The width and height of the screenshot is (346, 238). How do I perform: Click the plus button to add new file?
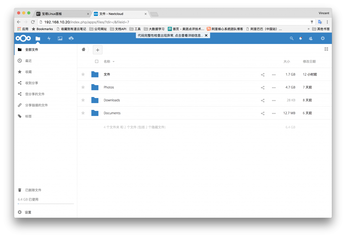(x=98, y=50)
